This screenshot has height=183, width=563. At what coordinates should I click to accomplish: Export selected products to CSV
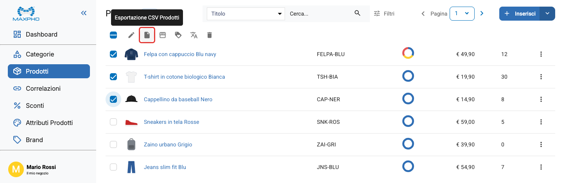pyautogui.click(x=147, y=35)
